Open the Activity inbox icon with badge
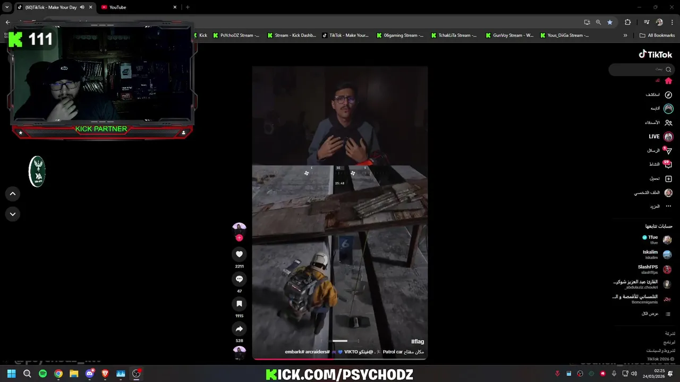680x382 pixels. pyautogui.click(x=668, y=164)
